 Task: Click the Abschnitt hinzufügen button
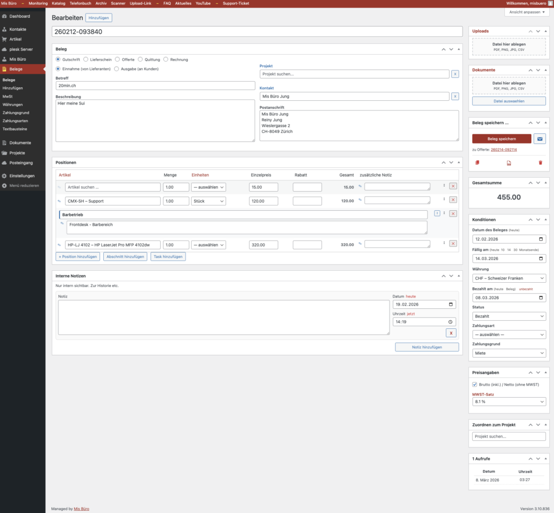(126, 257)
